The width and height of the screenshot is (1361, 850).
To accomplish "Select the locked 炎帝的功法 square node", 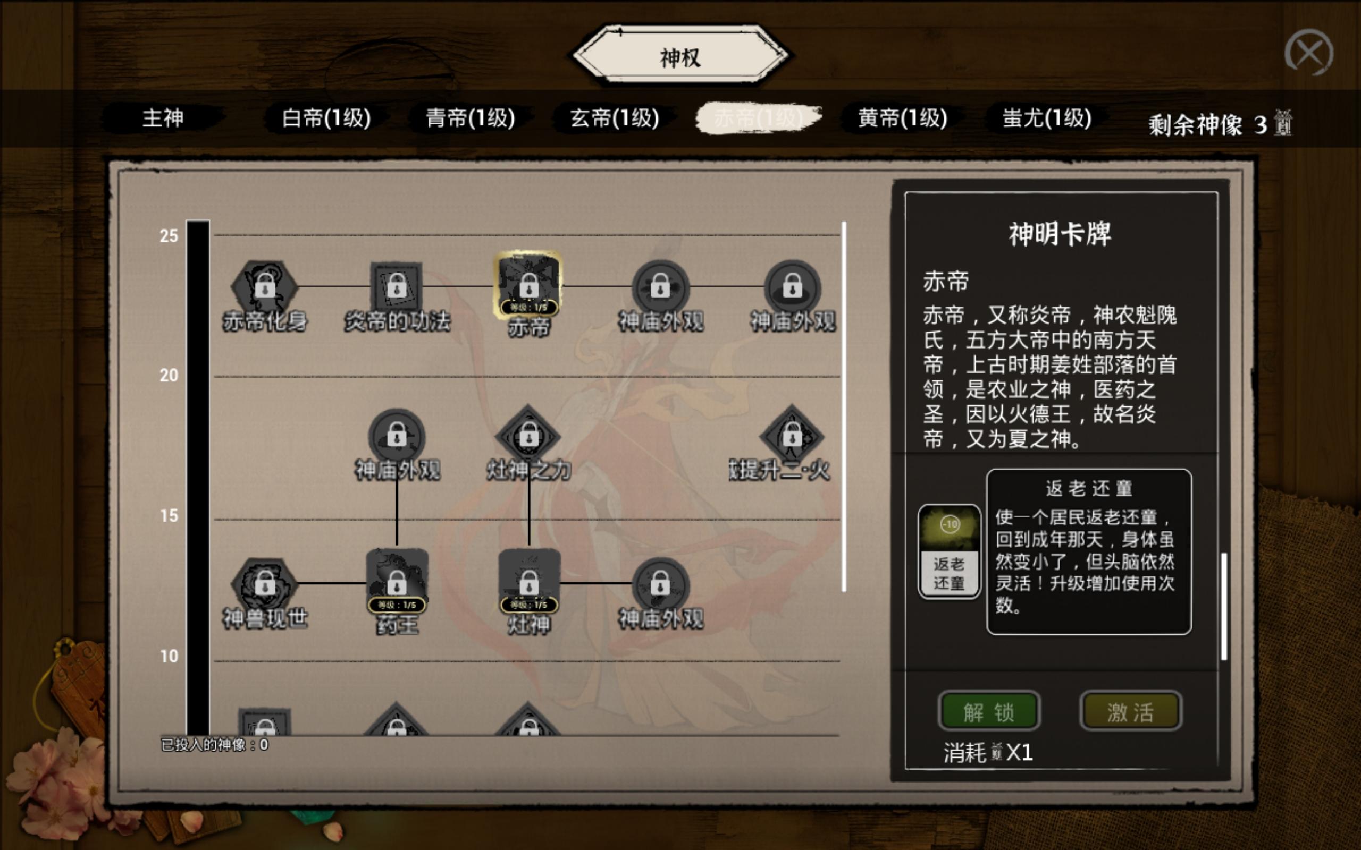I will (397, 287).
